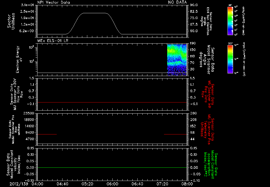Click the NPI Vector Data panel title
Viewport: 270px width, 187px height.
click(54, 2)
